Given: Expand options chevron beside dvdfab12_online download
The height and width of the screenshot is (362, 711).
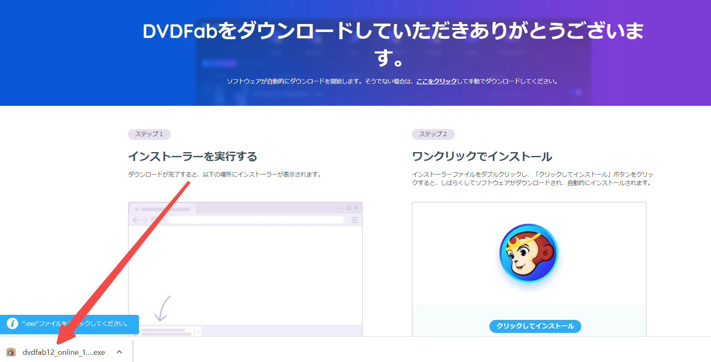Looking at the screenshot, I should point(119,352).
